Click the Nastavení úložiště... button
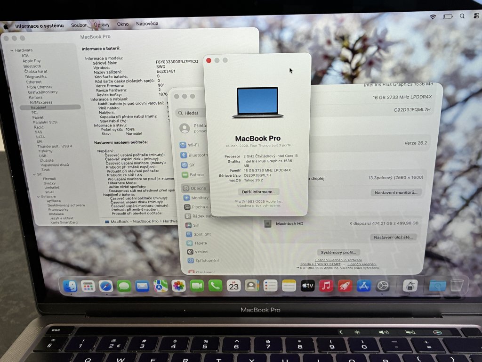Screen dimensions: 482x362 pyautogui.click(x=393, y=237)
